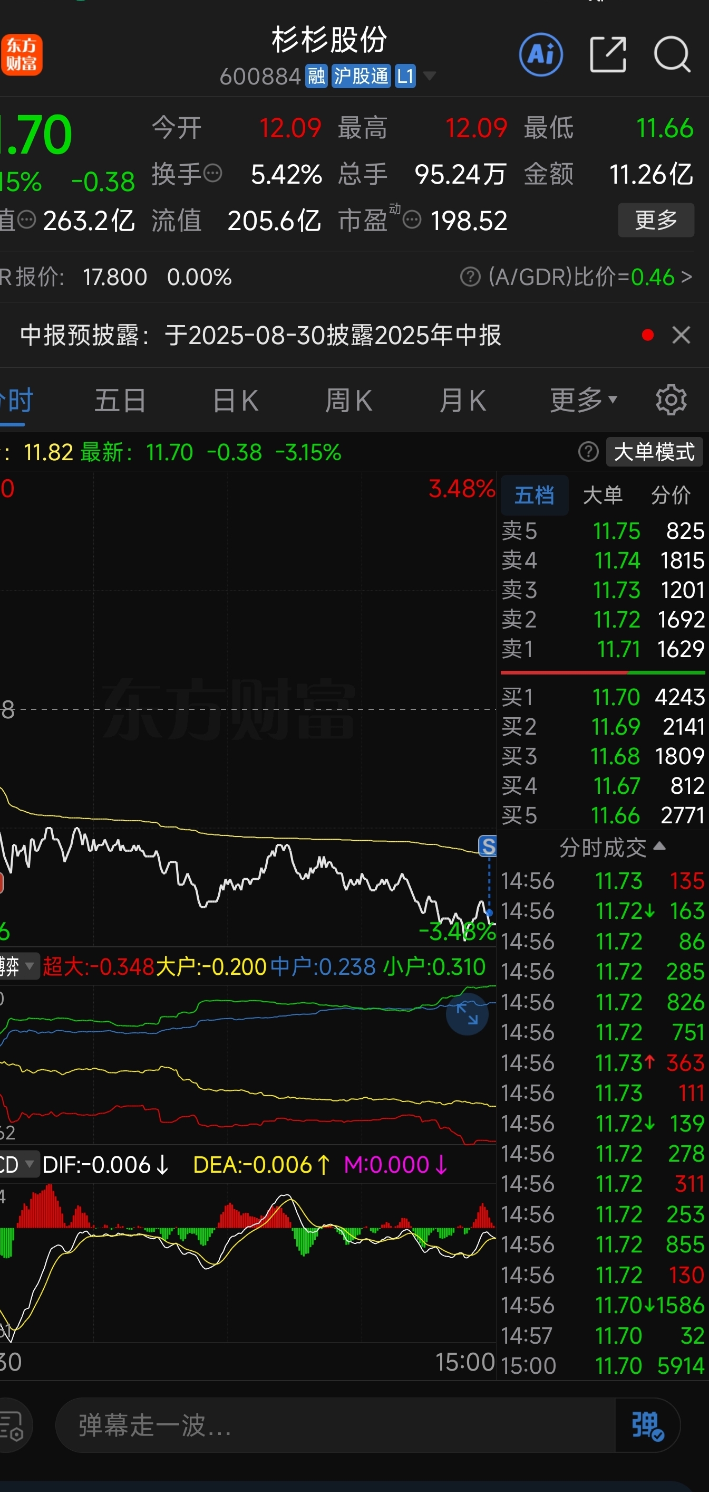709x1492 pixels.
Task: Switch to the 日K chart tab
Action: coord(236,401)
